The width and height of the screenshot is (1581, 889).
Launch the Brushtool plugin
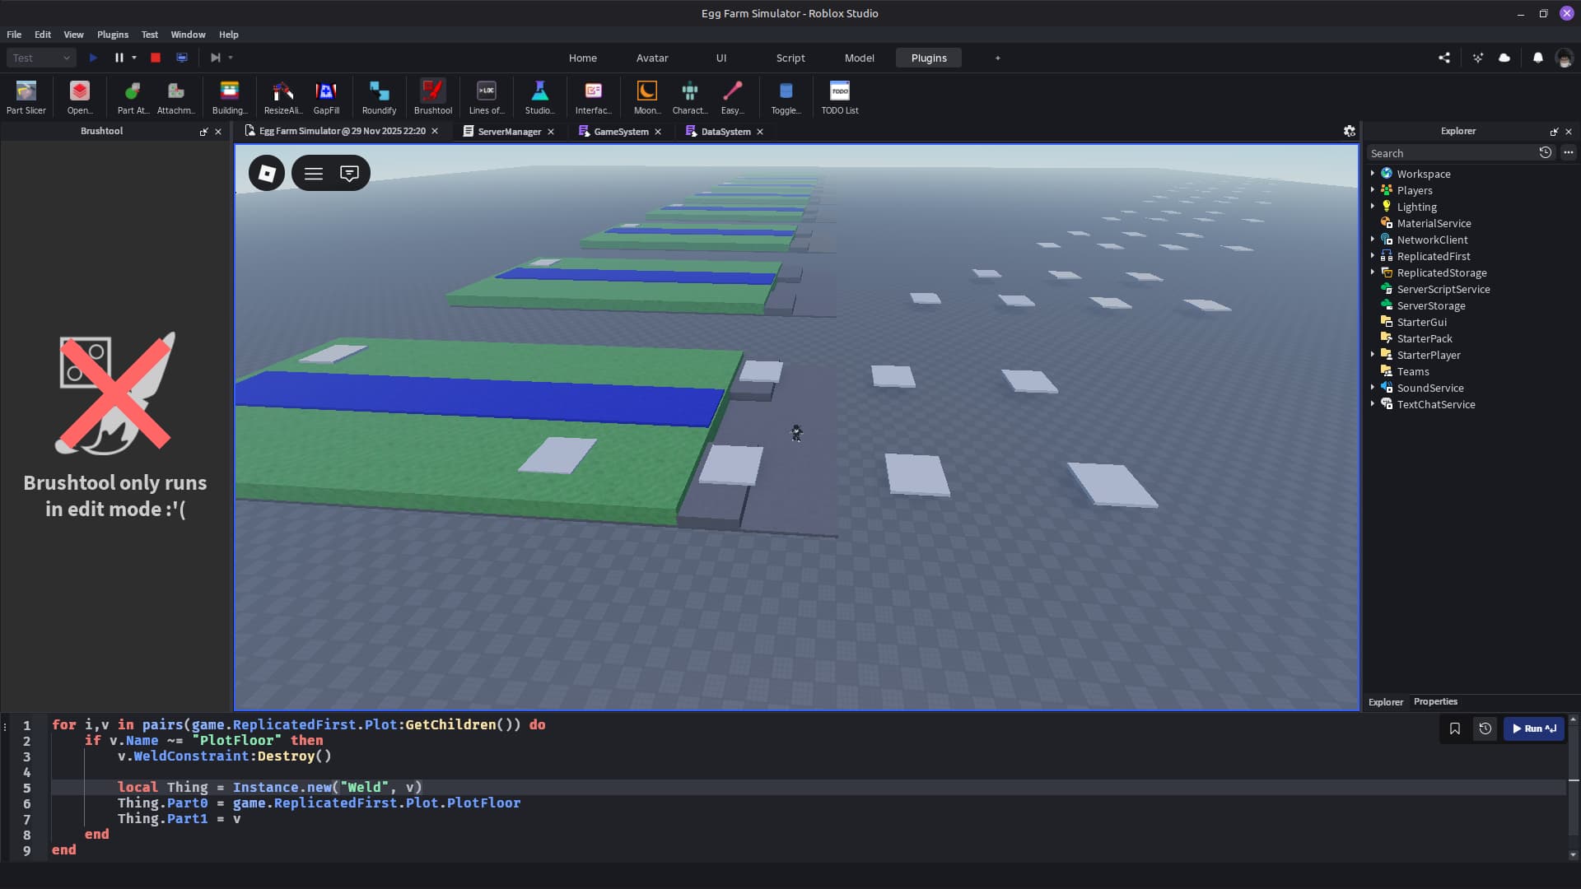tap(433, 96)
